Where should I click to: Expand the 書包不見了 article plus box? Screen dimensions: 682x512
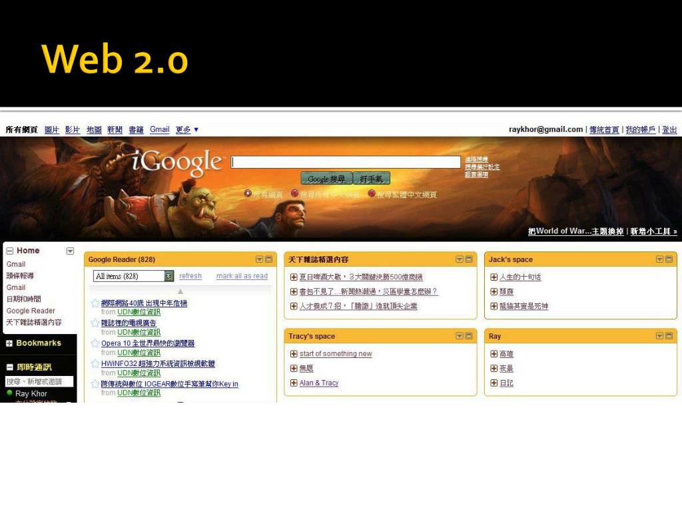tap(294, 291)
